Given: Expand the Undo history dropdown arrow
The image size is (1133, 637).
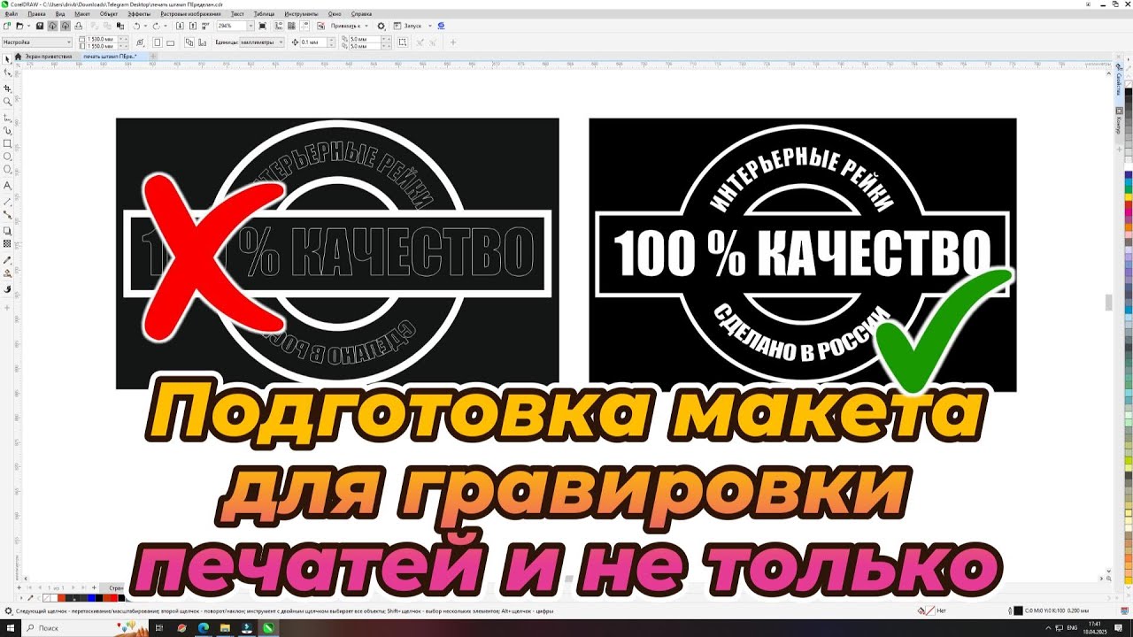Looking at the screenshot, I should point(145,26).
